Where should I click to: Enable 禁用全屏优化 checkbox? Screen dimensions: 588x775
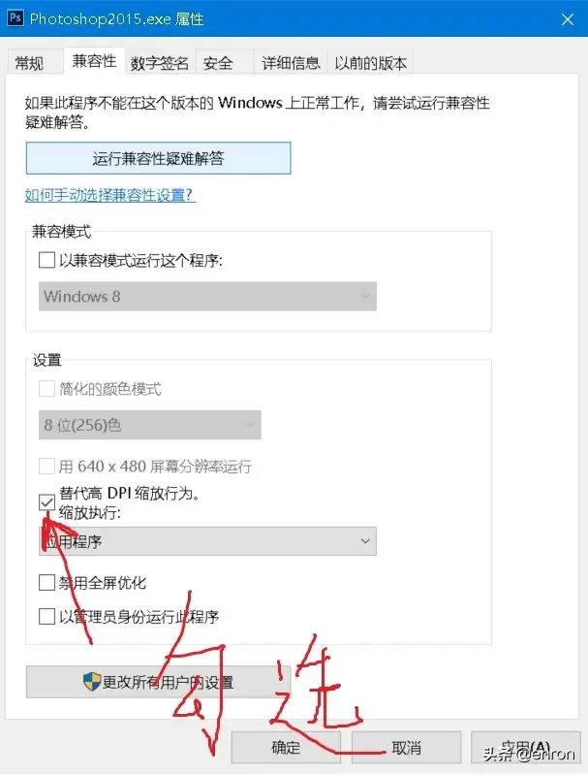tap(46, 583)
